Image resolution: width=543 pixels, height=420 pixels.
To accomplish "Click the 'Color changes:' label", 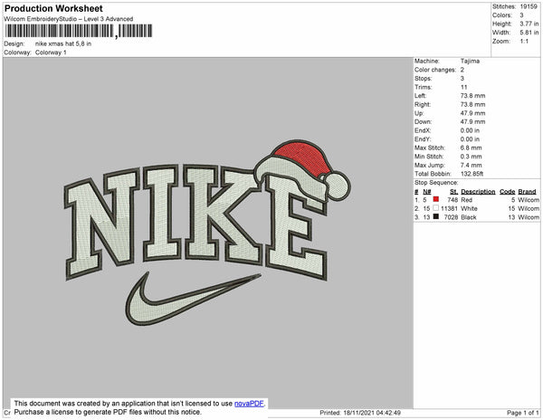I will tap(435, 70).
